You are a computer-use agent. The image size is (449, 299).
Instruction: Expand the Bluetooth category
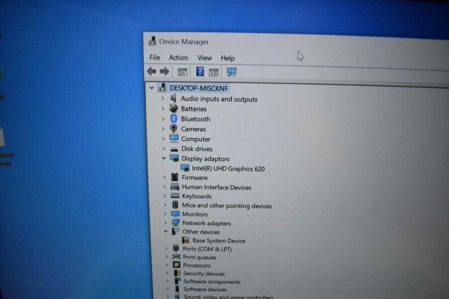[x=163, y=119]
